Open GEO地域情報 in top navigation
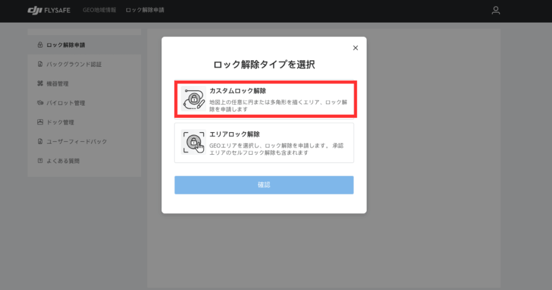Image resolution: width=552 pixels, height=290 pixels. (x=100, y=10)
